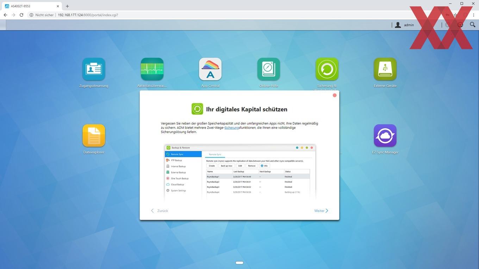Open the Externe Geräte icon
The height and width of the screenshot is (269, 479).
click(x=385, y=69)
